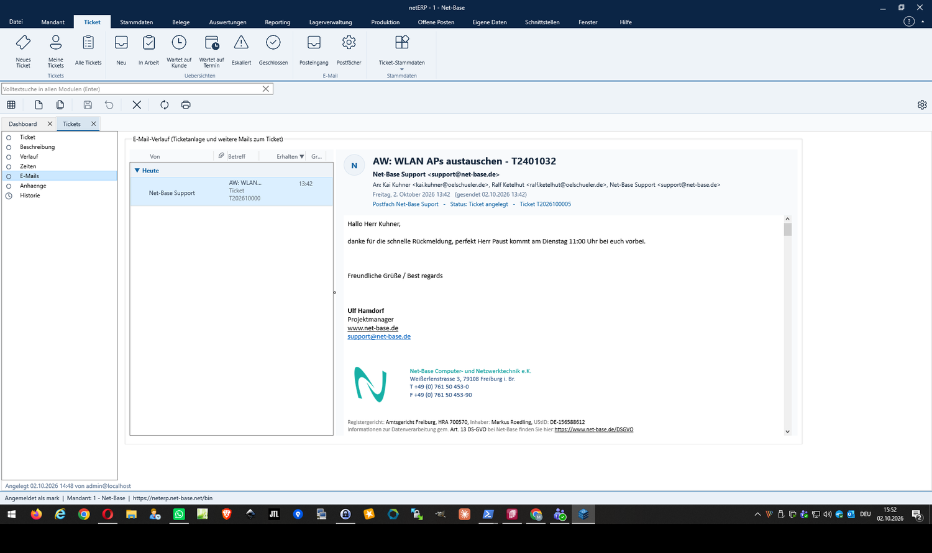This screenshot has height=553, width=932.
Task: Show hidden system tray icons
Action: (757, 515)
